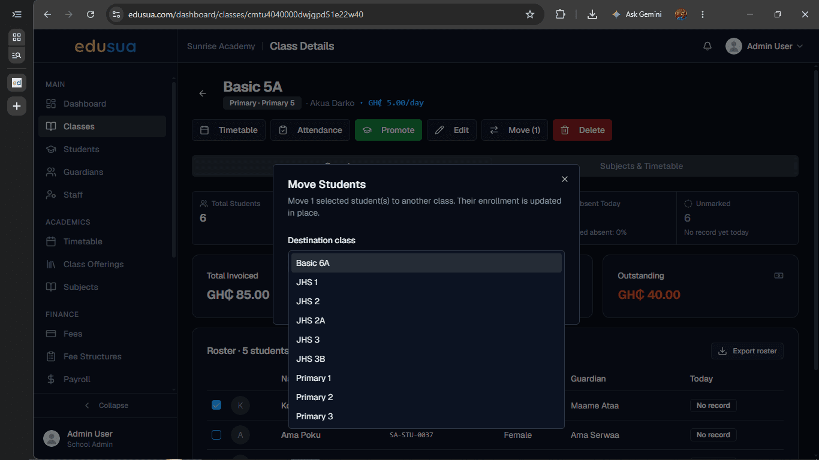Select Basic 6A as destination class
819x460 pixels.
426,263
